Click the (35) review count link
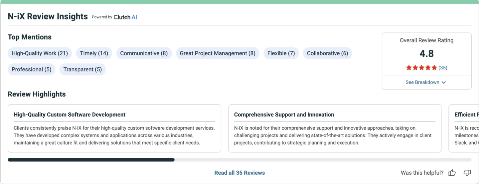This screenshot has height=184, width=479. tap(443, 68)
